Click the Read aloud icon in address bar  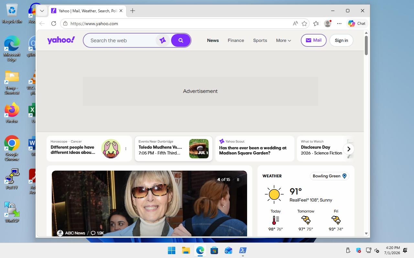(x=295, y=24)
